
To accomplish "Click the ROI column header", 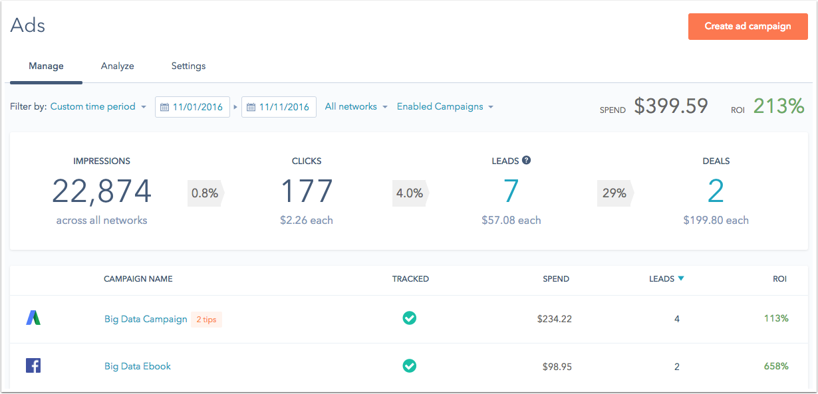I will click(x=779, y=279).
